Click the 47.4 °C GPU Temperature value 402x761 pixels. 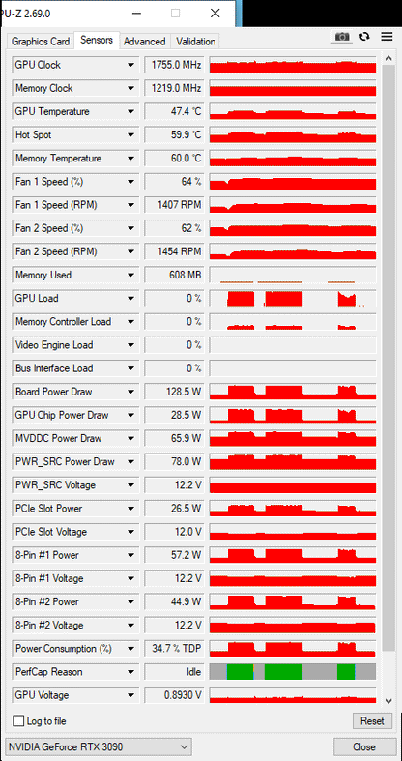click(175, 111)
